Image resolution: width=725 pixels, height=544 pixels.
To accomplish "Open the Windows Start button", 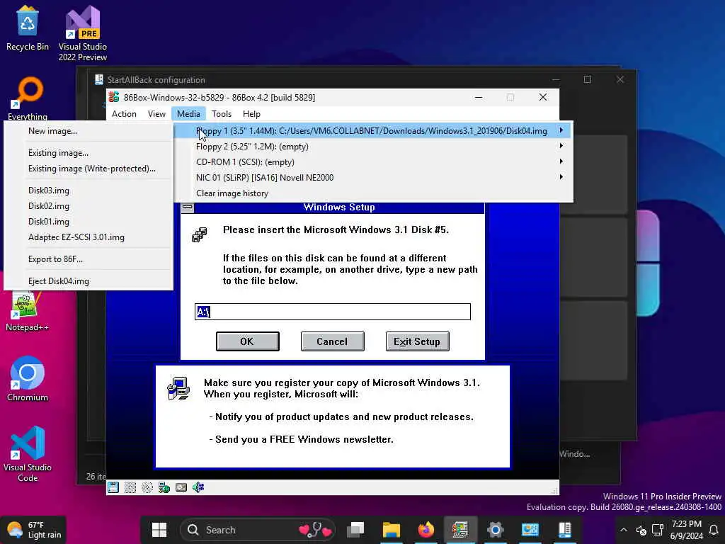I will (x=159, y=530).
